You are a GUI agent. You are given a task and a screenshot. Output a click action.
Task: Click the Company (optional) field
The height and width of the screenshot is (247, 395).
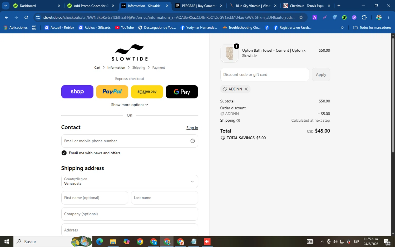130,214
